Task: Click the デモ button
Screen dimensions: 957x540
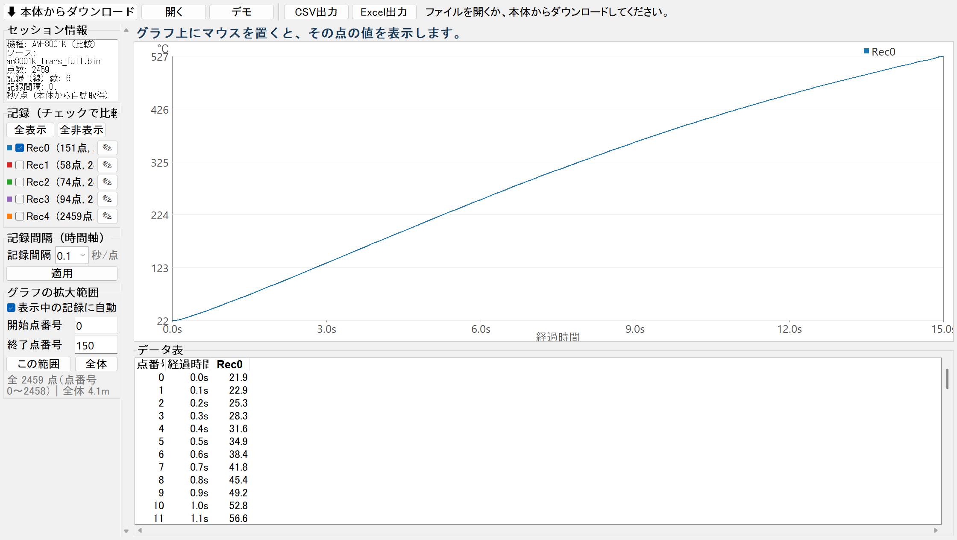Action: (241, 12)
